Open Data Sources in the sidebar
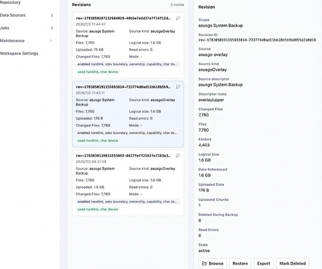This screenshot has width=322, height=269. pyautogui.click(x=13, y=15)
